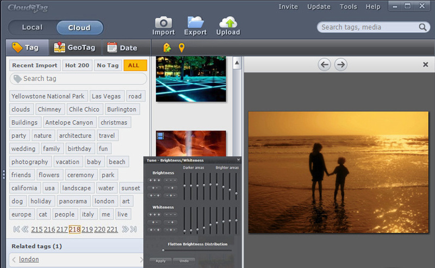Click the magnifier icon in the search box

pos(422,27)
